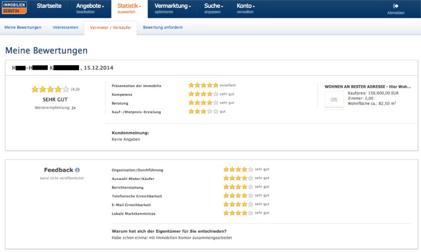Click the Telefonische Erreichbarkeit stars
This screenshot has width=421, height=252.
(238, 195)
